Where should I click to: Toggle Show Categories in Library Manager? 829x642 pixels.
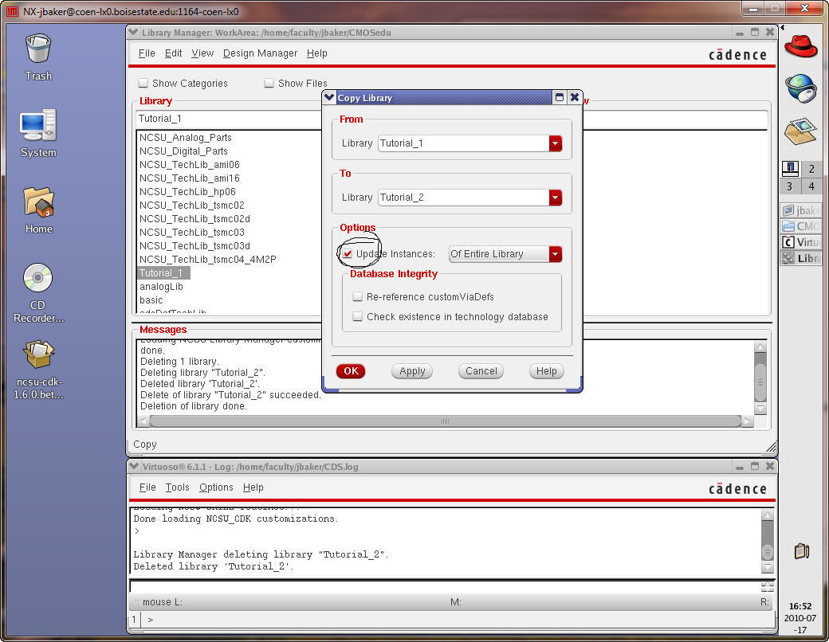click(x=143, y=83)
